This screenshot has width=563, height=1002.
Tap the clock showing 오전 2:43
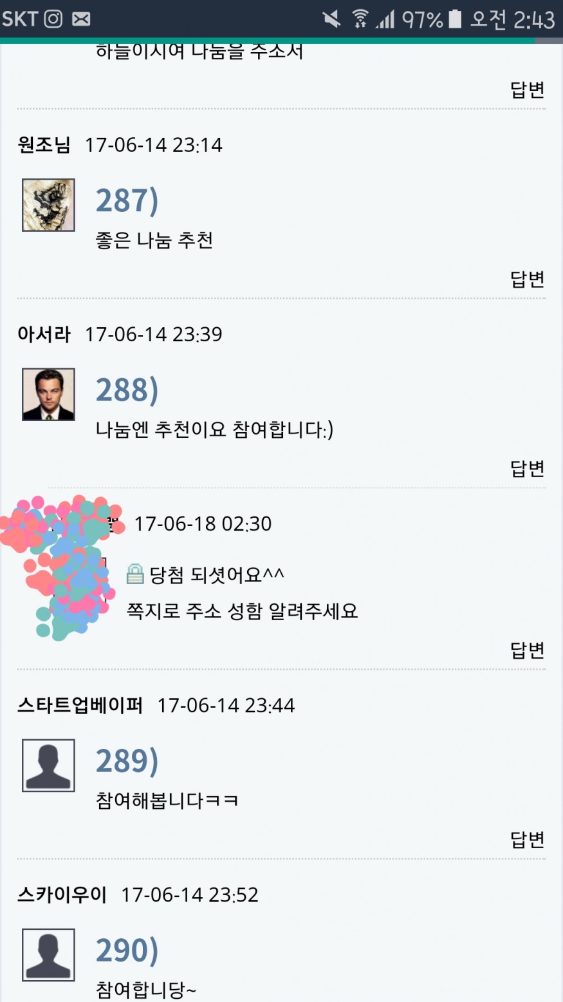(512, 19)
